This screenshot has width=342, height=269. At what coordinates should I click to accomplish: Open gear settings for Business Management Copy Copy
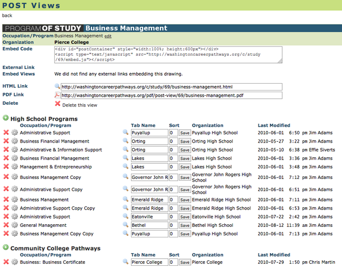tap(15, 233)
